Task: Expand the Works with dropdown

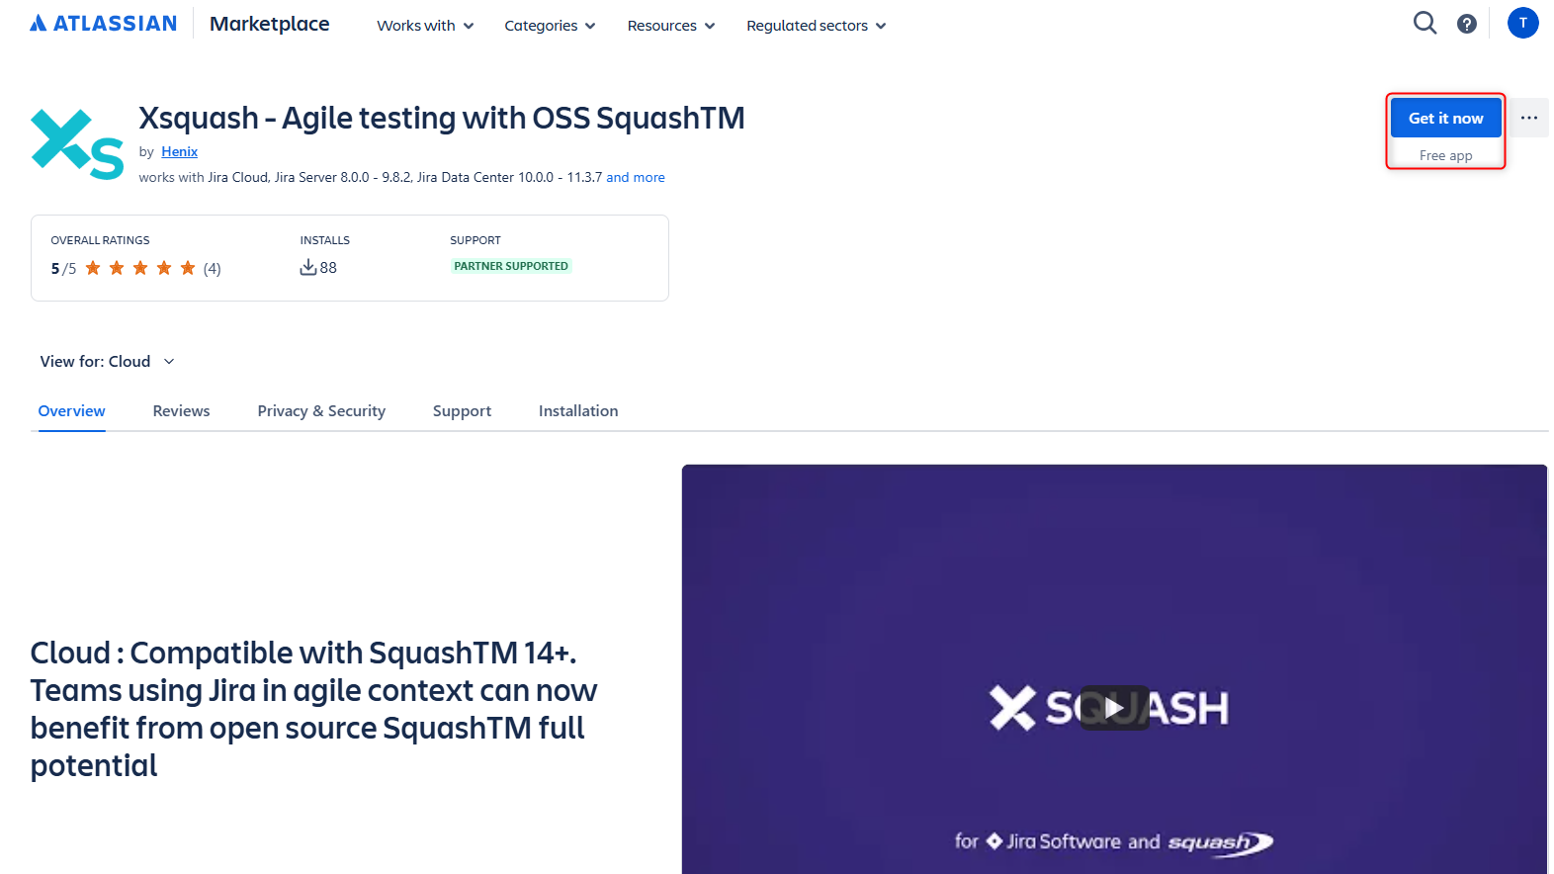Action: click(x=425, y=26)
